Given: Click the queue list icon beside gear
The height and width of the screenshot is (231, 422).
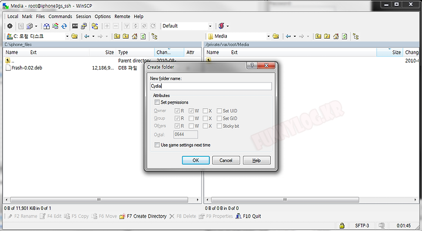Looking at the screenshot, I should (21, 26).
